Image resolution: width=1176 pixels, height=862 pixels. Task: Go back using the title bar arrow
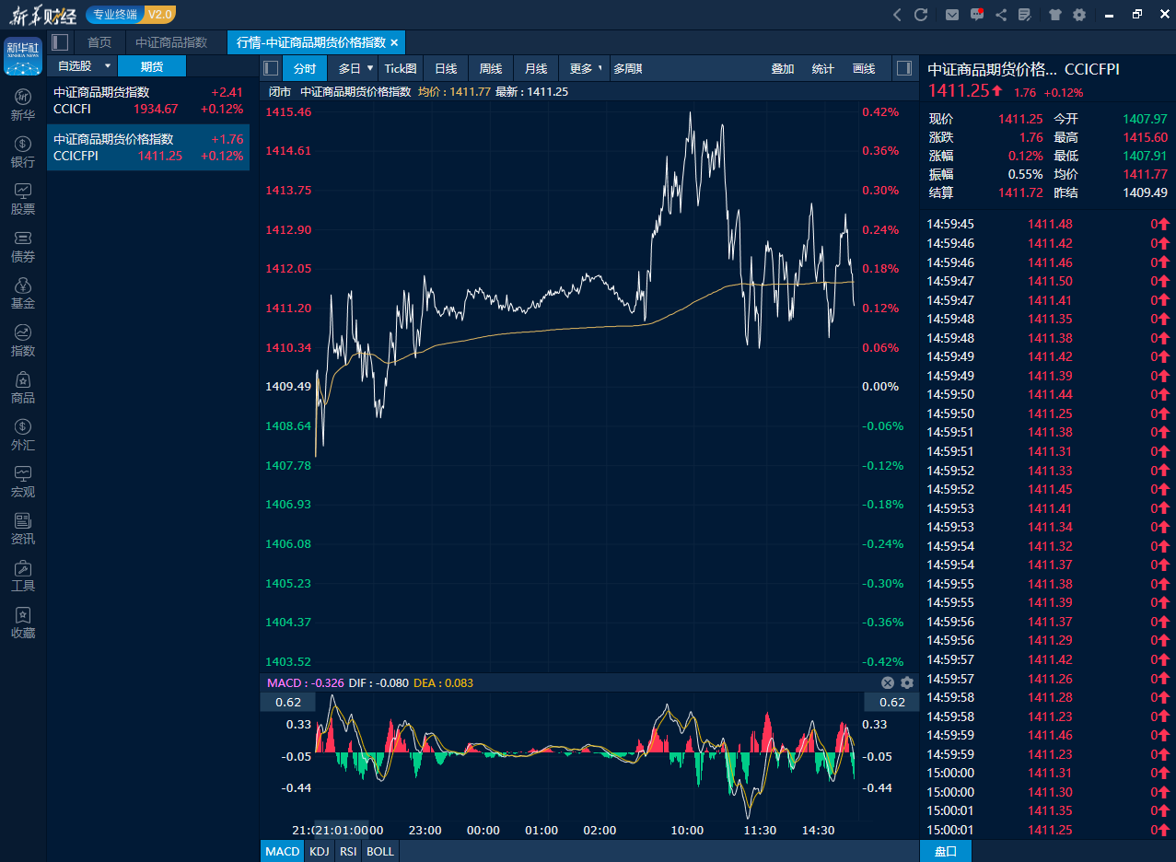pyautogui.click(x=898, y=15)
